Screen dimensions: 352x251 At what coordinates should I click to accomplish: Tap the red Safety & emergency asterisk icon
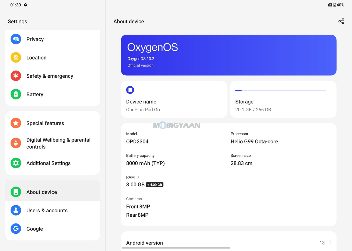tap(16, 76)
